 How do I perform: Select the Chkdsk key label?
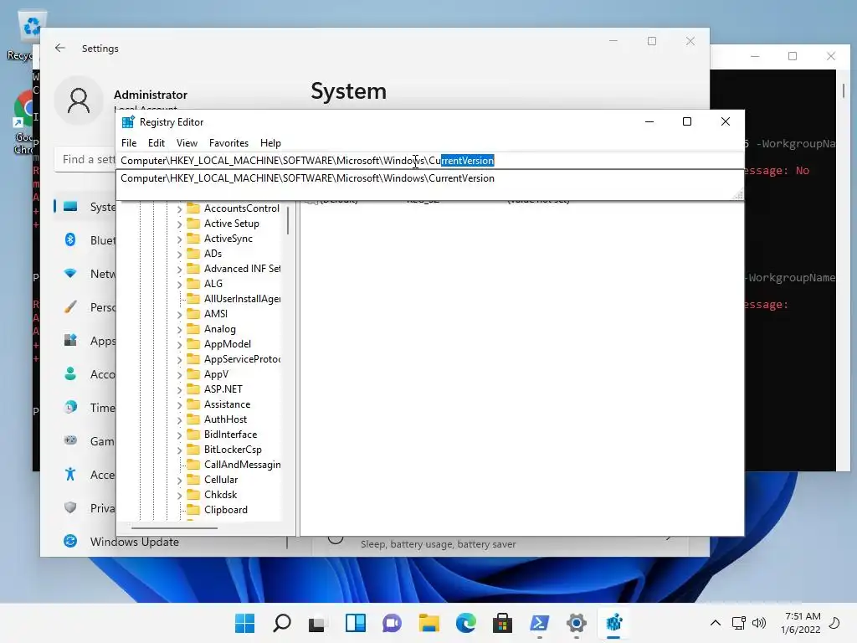click(220, 494)
